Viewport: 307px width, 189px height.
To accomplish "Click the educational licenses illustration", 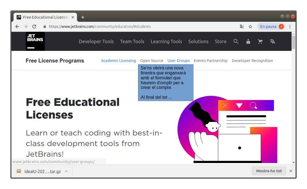I will [x=227, y=129].
